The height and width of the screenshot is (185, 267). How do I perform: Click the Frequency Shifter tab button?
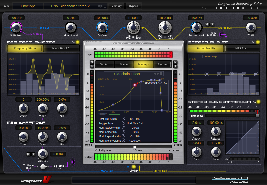pos(25,48)
